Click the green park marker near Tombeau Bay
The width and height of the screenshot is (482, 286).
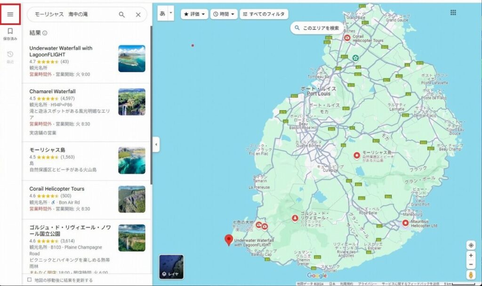coord(355,57)
